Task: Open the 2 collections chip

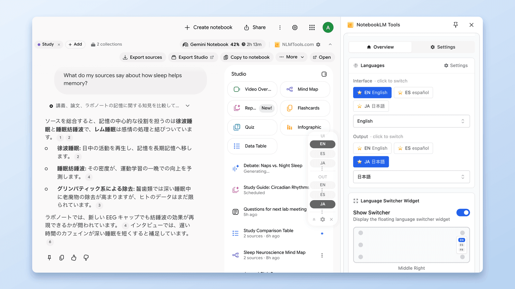Action: 107,45
